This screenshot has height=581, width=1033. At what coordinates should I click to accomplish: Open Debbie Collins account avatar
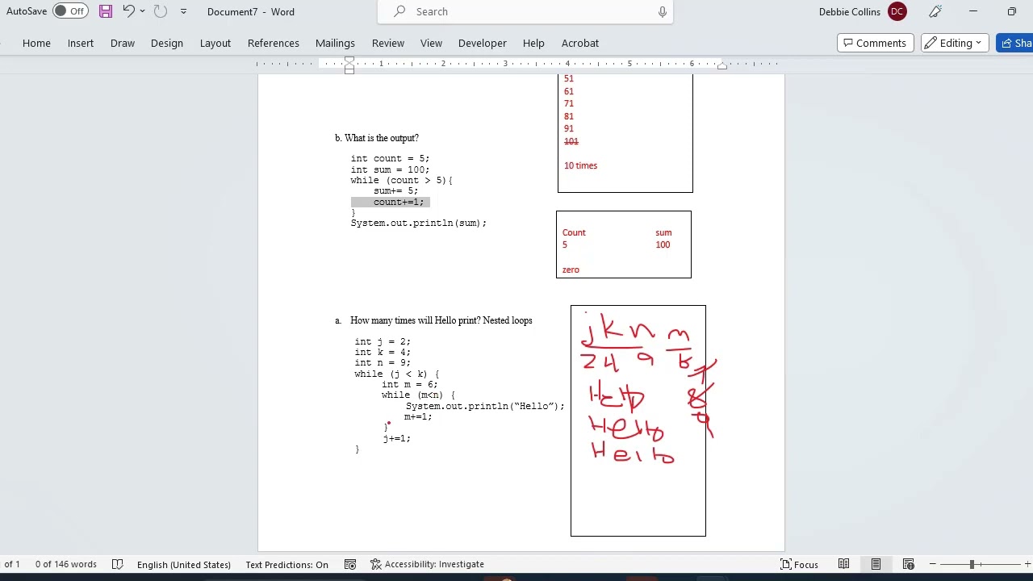tap(897, 11)
